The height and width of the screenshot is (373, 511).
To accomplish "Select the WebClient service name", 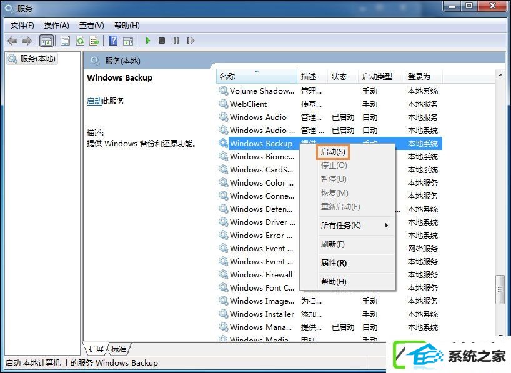I will [x=249, y=104].
